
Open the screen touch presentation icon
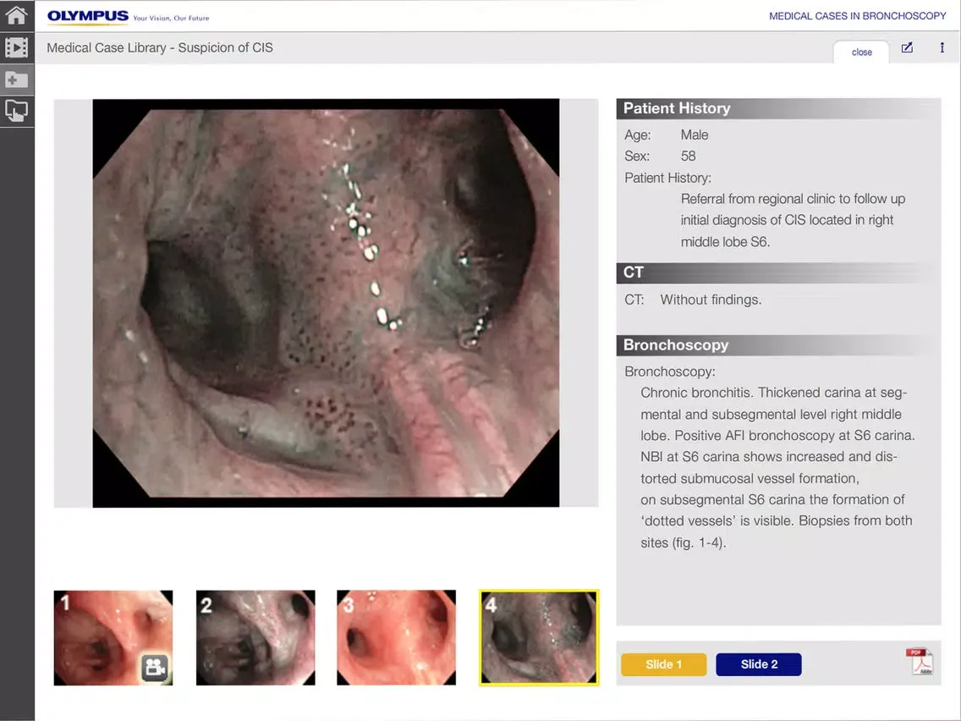tap(17, 111)
